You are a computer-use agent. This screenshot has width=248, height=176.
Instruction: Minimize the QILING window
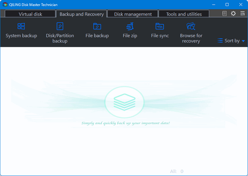point(214,5)
